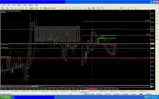Expand the Profiles dropdown arrow
159x99 pixels.
pos(8,8)
